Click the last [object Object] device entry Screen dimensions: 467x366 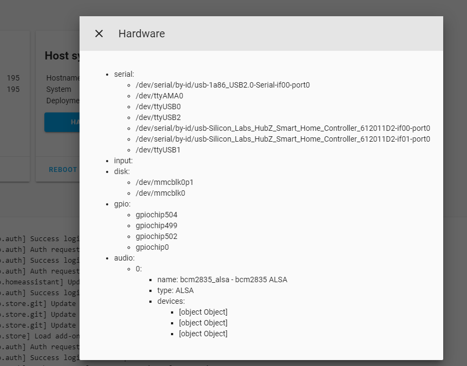tap(203, 334)
